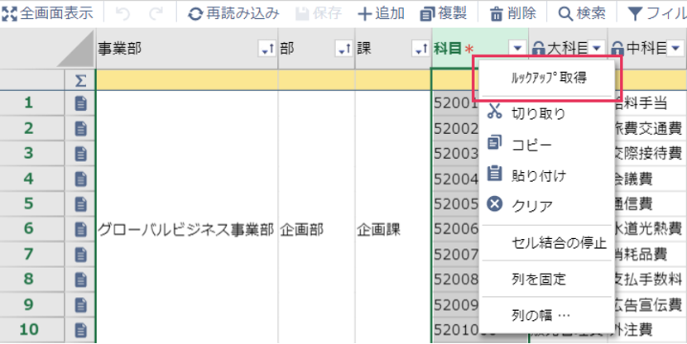Click the add (追加) plus icon

[x=363, y=14]
